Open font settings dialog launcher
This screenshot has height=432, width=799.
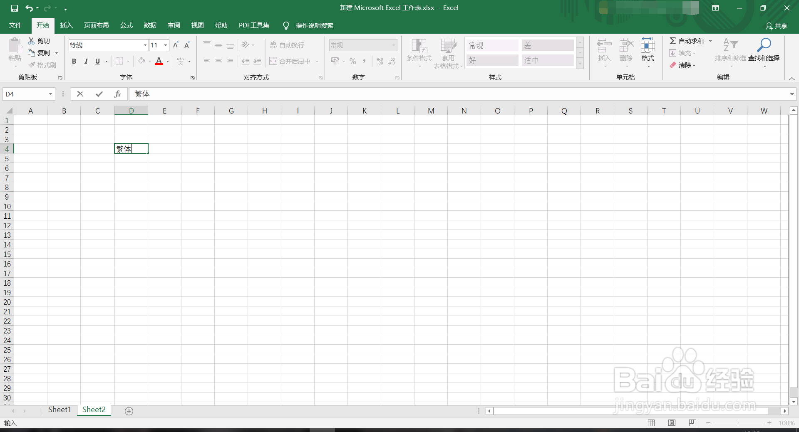pyautogui.click(x=193, y=78)
